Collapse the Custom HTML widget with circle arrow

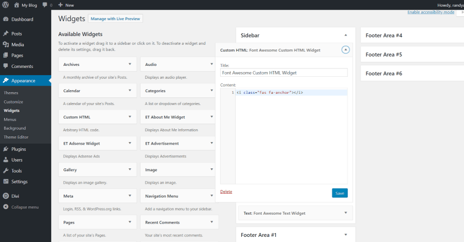point(345,50)
